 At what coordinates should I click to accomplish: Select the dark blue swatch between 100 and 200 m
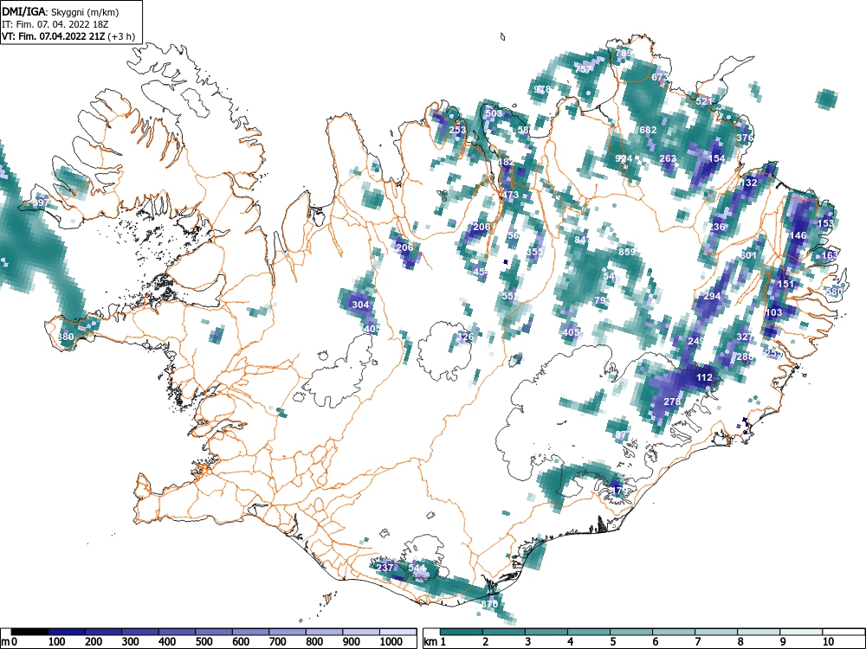67,632
